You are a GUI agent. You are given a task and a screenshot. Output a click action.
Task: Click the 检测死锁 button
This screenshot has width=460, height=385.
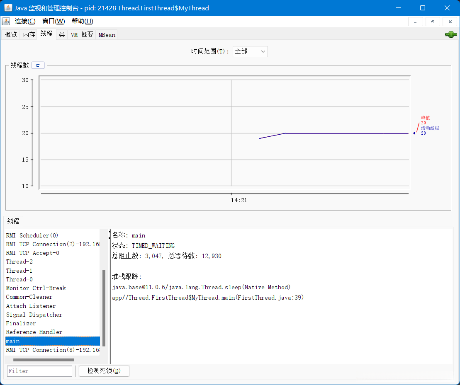(x=104, y=371)
